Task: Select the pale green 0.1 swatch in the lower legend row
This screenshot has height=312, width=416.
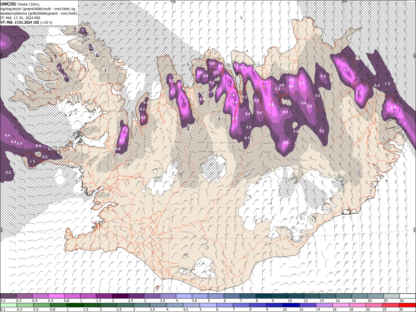Action: point(8,305)
